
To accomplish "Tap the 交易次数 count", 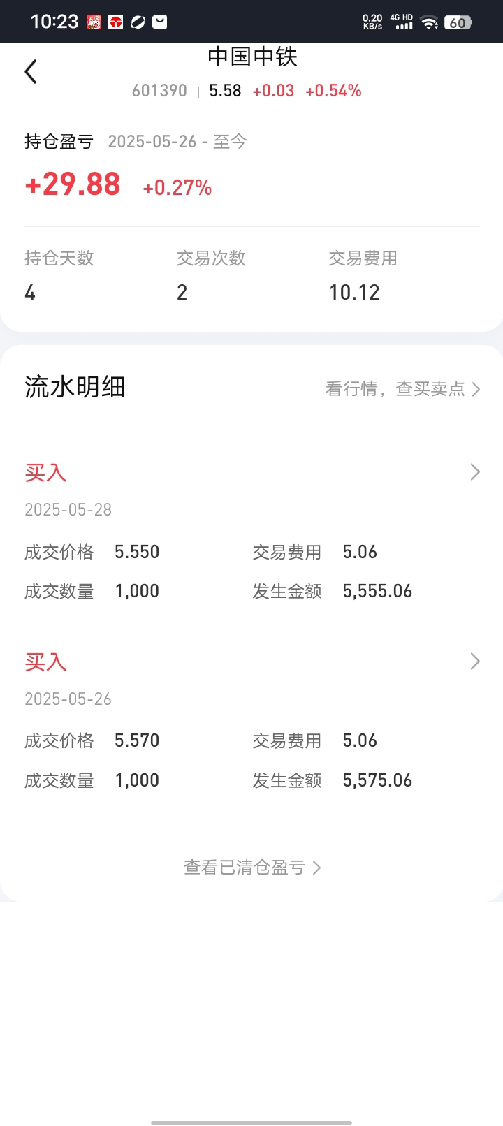I will coord(182,293).
